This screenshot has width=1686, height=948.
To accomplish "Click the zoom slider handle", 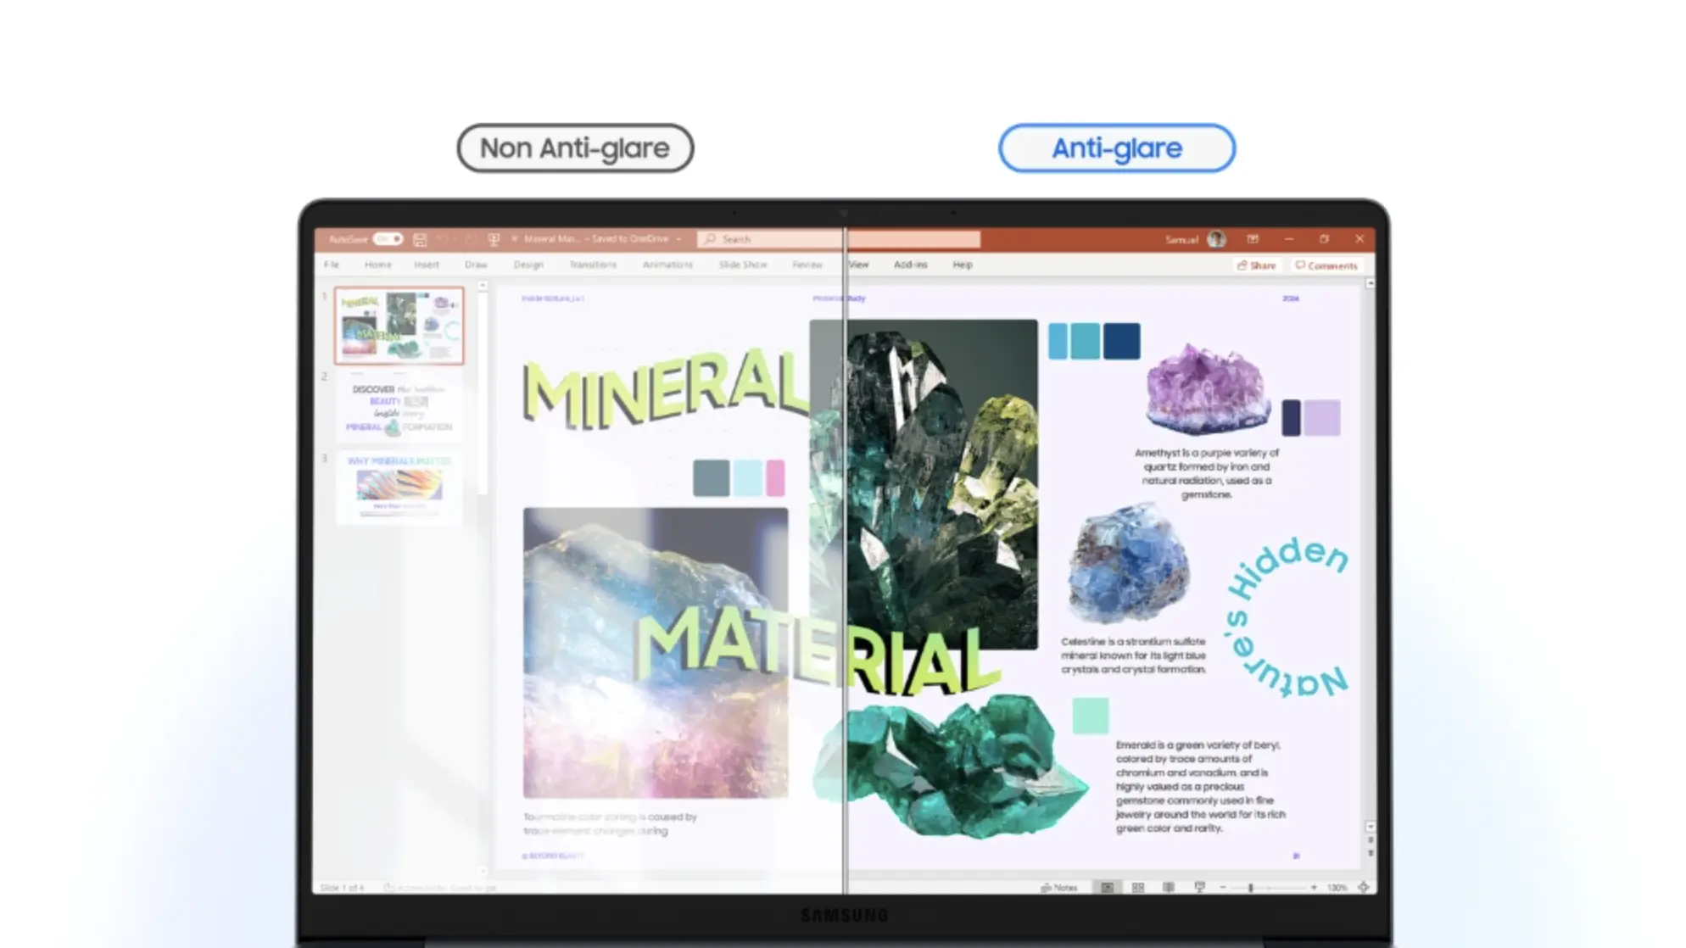I will (1251, 888).
